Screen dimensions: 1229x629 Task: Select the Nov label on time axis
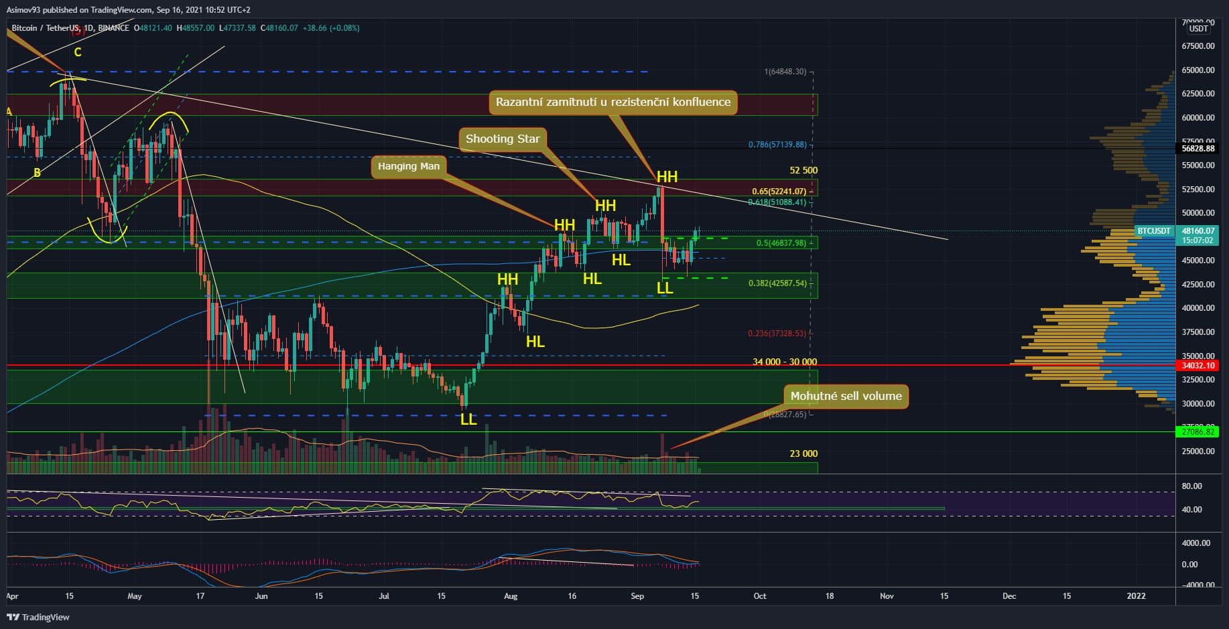pyautogui.click(x=887, y=596)
